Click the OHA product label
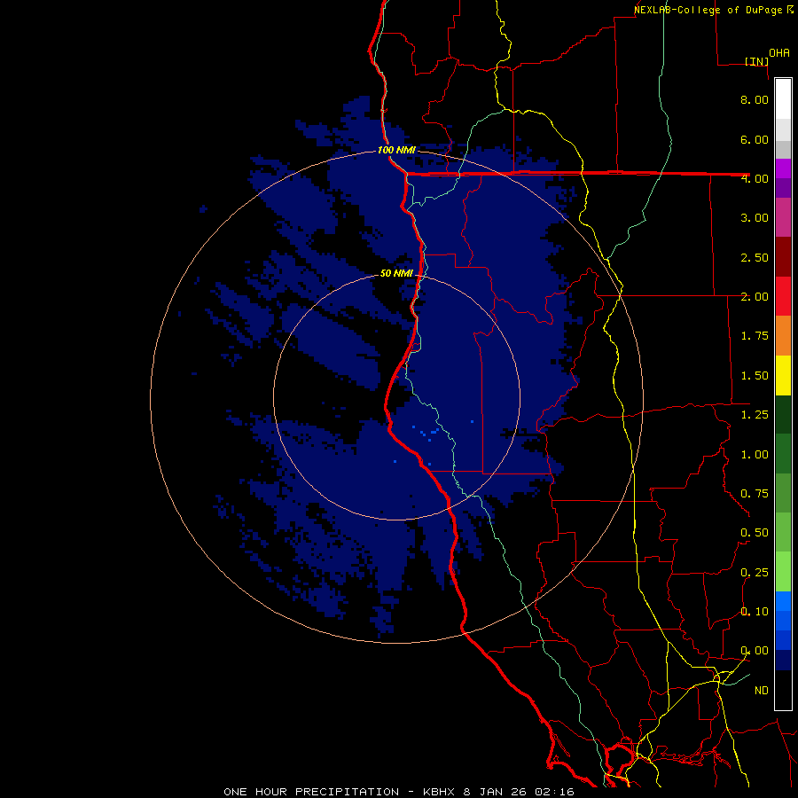Screen dimensions: 798x798 [x=779, y=53]
